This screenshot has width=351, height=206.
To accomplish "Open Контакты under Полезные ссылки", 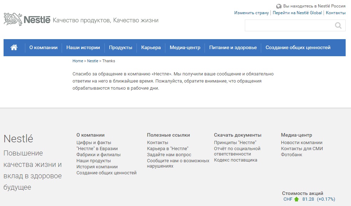I will tap(158, 143).
